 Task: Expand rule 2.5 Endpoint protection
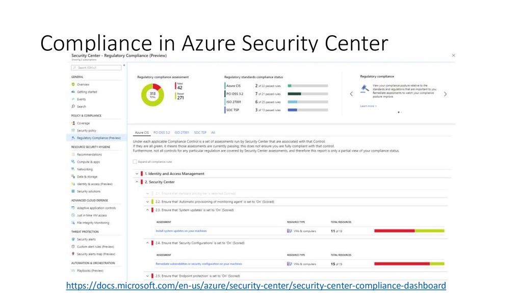pos(147,276)
